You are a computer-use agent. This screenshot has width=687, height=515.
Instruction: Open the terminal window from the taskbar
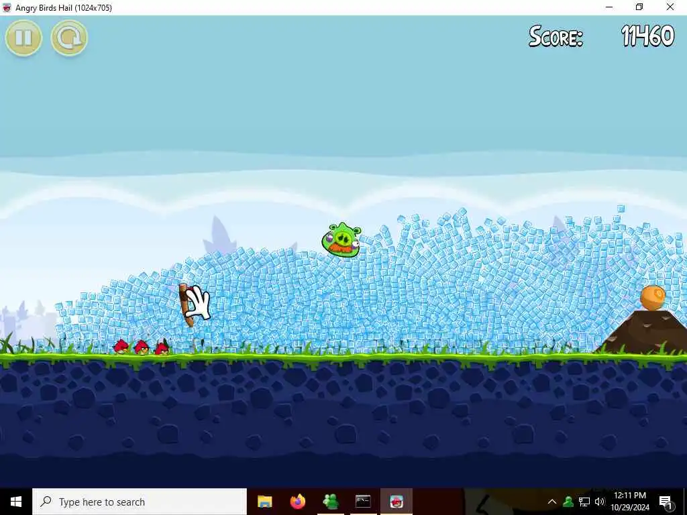(363, 502)
